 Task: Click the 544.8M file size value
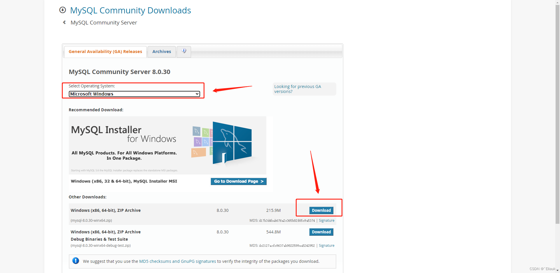point(273,232)
